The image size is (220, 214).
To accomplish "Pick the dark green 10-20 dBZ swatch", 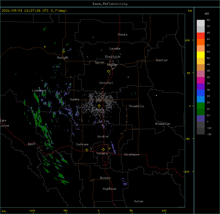I will pos(201,112).
